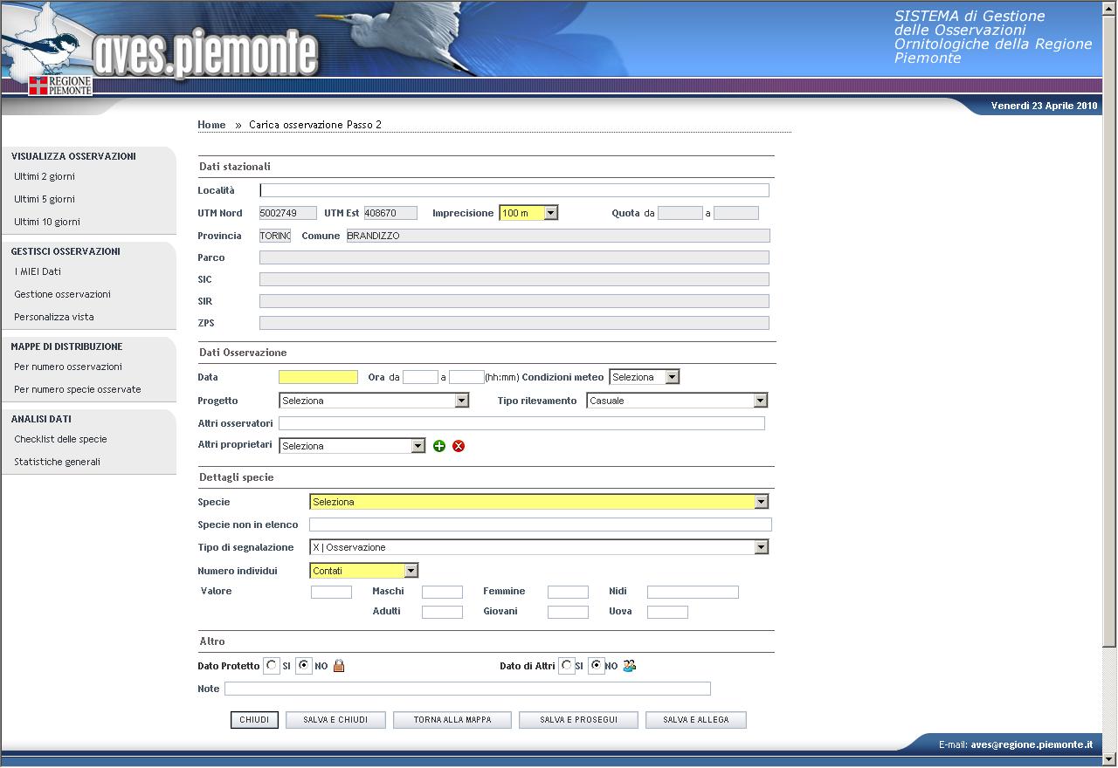Screen dimensions: 1118x768
Task: Open Statistiche generali
Action: click(57, 462)
